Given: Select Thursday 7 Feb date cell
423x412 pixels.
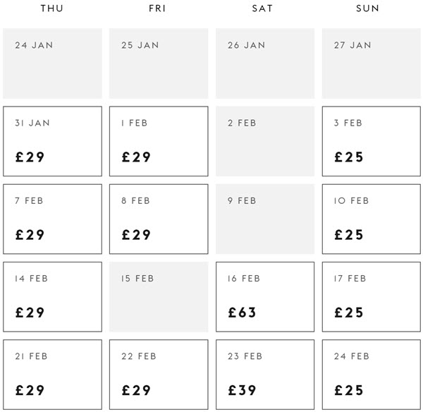Looking at the screenshot, I should [x=53, y=219].
